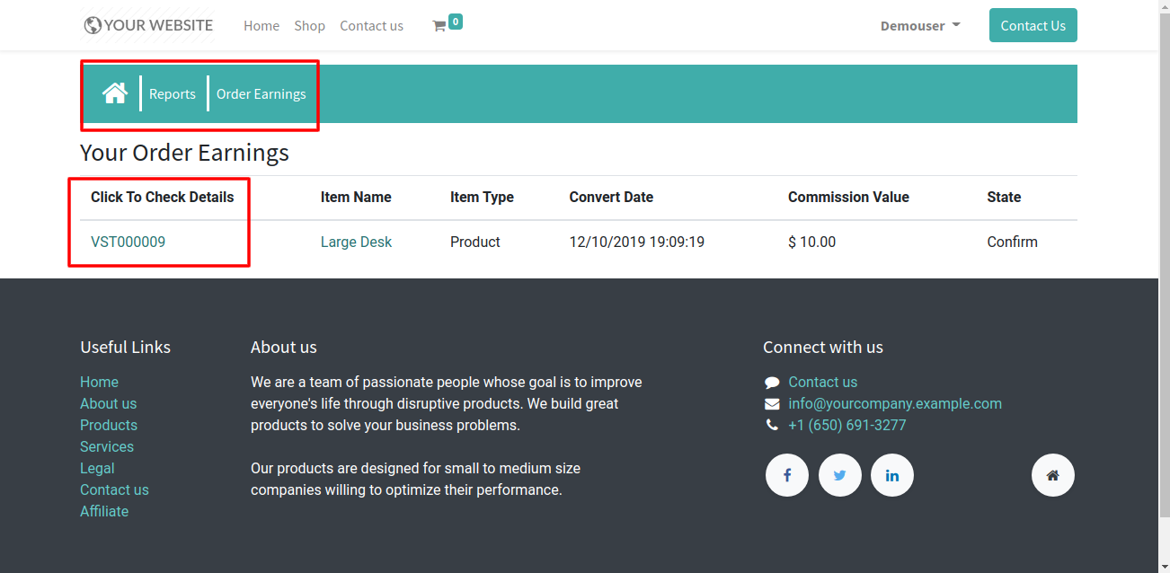
Task: Open the Large Desk item link
Action: click(356, 242)
